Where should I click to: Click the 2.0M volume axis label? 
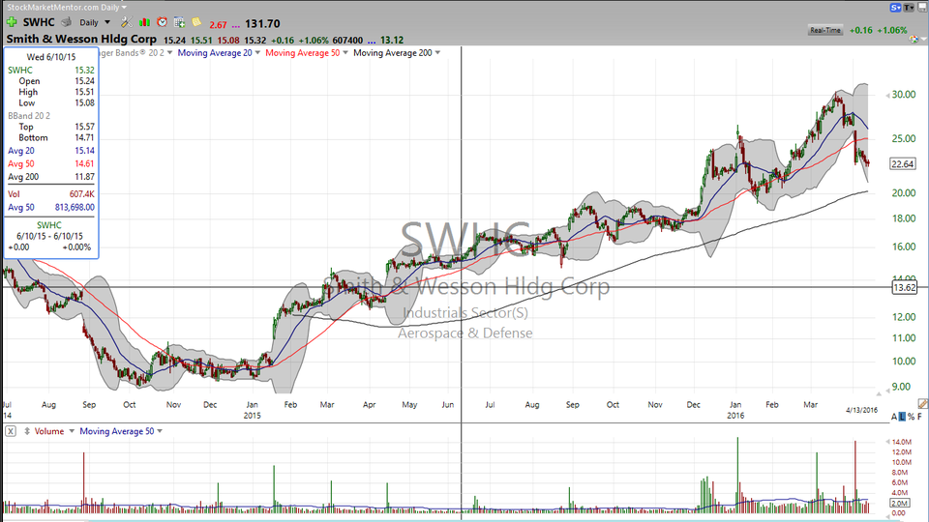(x=899, y=503)
